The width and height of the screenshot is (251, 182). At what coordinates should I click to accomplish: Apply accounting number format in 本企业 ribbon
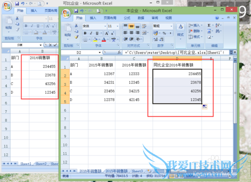pos(156,33)
